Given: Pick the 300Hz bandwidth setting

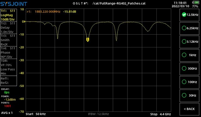Looking at the screenshot, I should pos(189,69).
